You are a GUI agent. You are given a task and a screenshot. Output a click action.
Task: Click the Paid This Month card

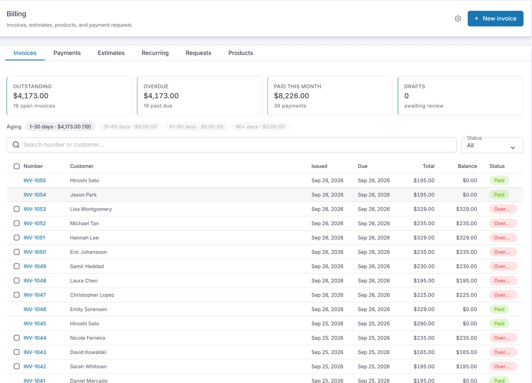[330, 96]
